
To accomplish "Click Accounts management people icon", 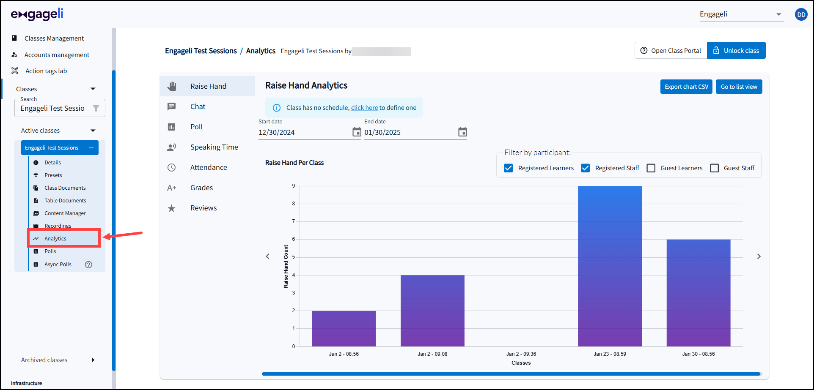I will coord(14,55).
